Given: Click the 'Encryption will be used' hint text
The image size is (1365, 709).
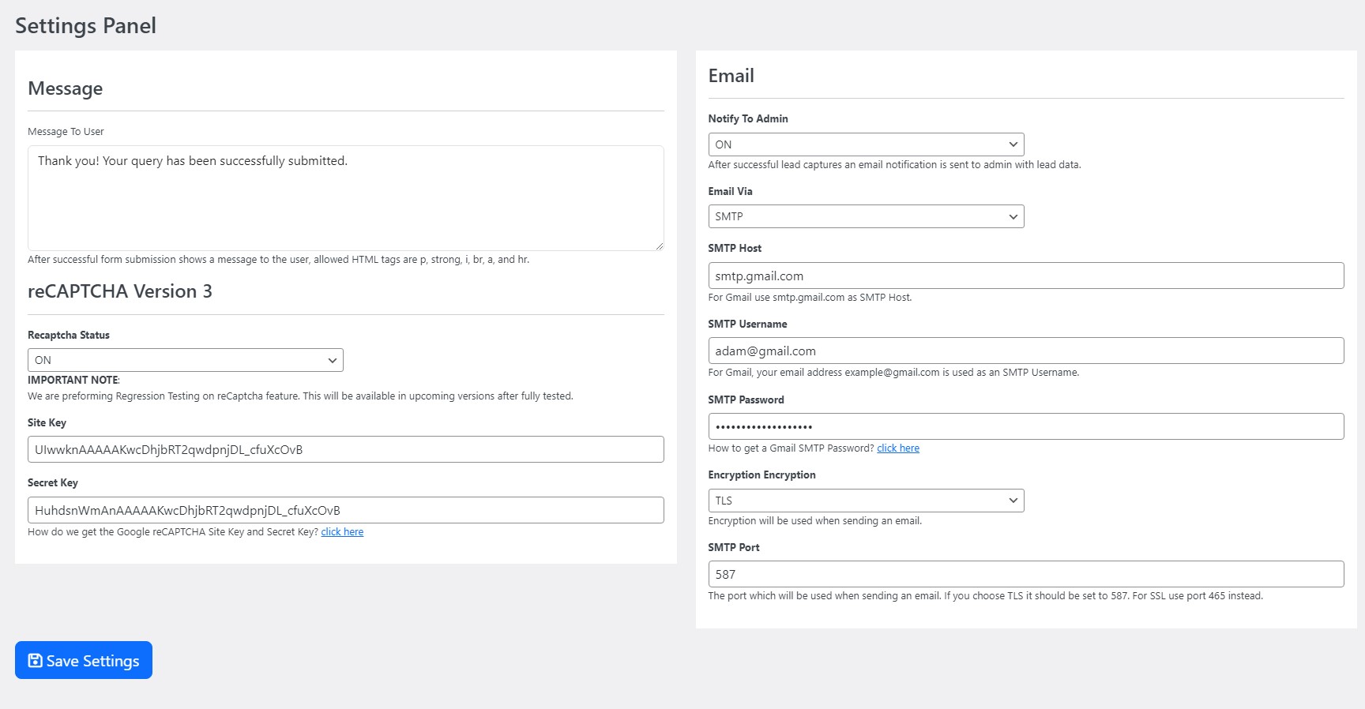Looking at the screenshot, I should [814, 521].
